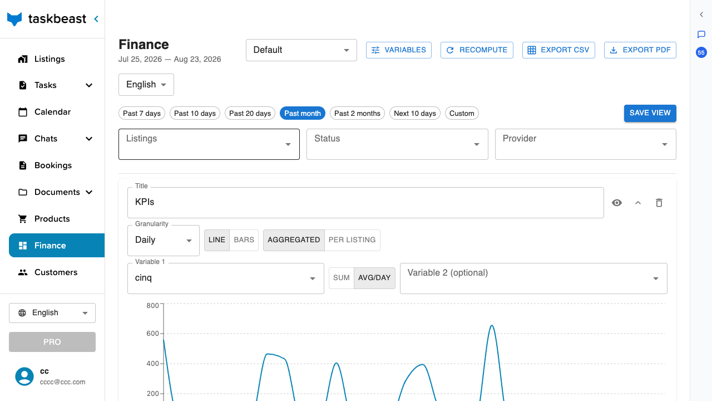
Task: Expand right panel with top chevron
Action: point(701,15)
